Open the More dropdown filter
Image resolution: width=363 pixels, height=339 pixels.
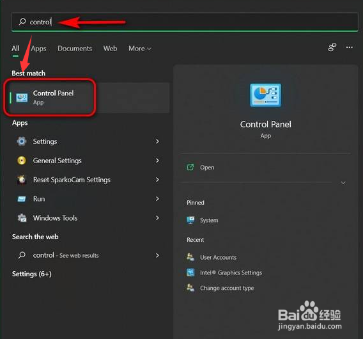(140, 49)
